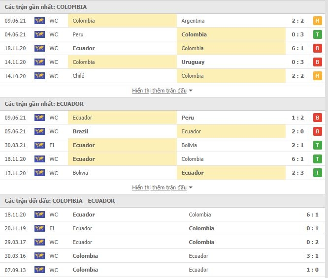Click the green T badge for Peru-Colombia
Image resolution: width=328 pixels, height=278 pixels.
[x=317, y=34]
